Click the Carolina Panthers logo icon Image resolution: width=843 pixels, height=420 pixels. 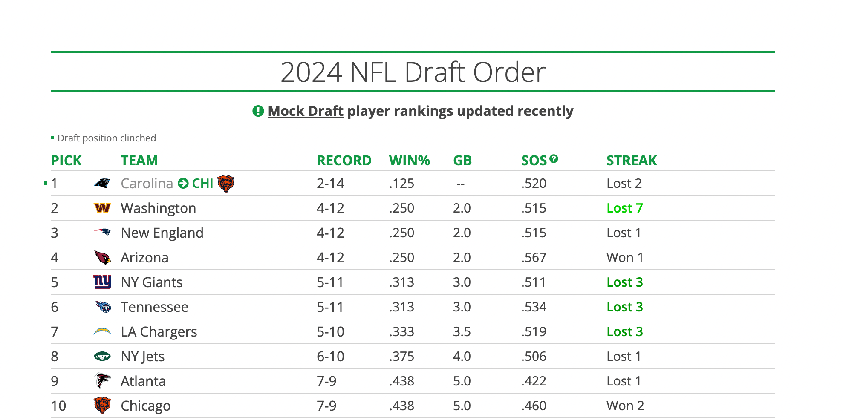[102, 184]
